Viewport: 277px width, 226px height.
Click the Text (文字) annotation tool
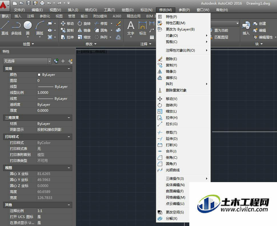point(131,28)
